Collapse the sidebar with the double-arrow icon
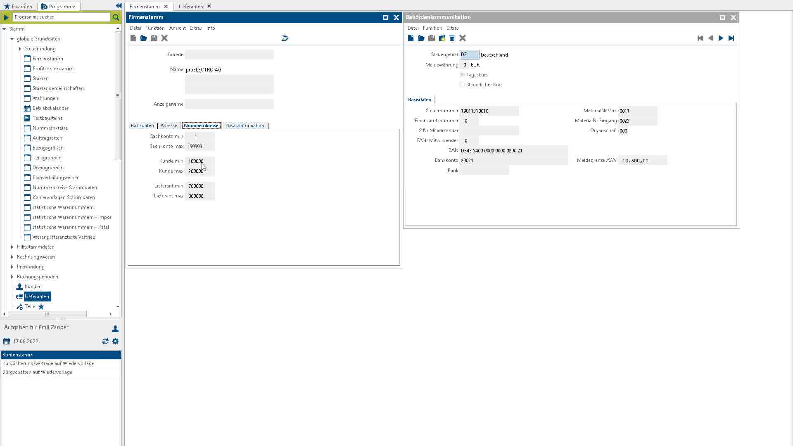The height and width of the screenshot is (446, 793). (x=119, y=6)
